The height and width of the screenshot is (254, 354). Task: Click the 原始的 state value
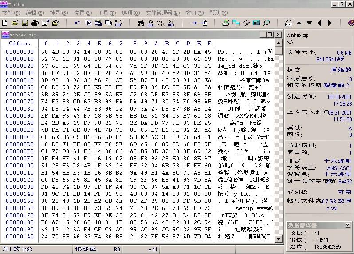pyautogui.click(x=341, y=70)
